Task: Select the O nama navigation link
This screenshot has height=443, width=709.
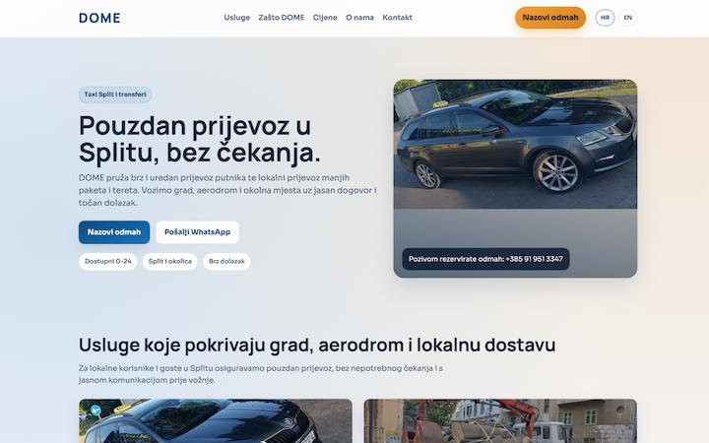Action: pyautogui.click(x=360, y=18)
